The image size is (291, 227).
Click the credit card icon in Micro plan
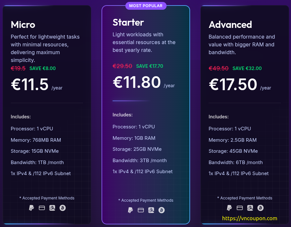[42, 208]
